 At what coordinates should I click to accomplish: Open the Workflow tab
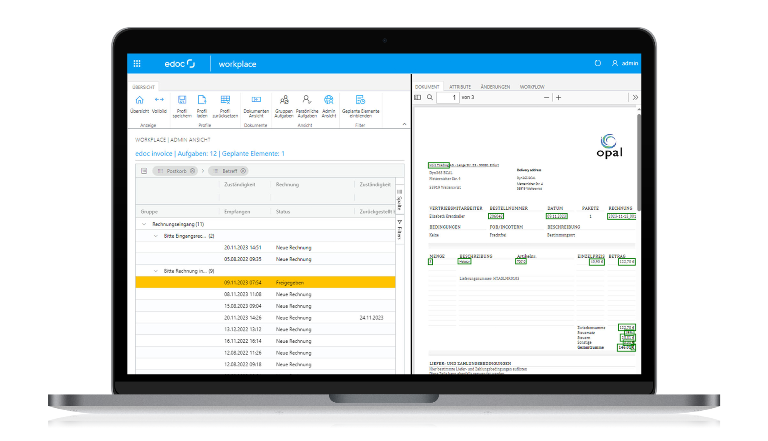pos(532,86)
